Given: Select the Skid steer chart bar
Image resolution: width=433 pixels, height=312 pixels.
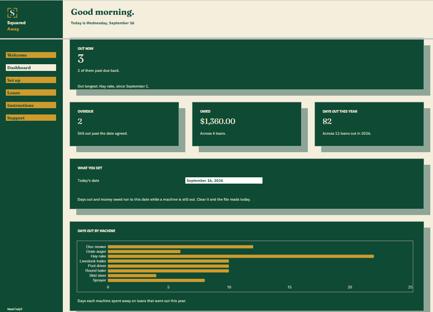Looking at the screenshot, I should point(132,276).
